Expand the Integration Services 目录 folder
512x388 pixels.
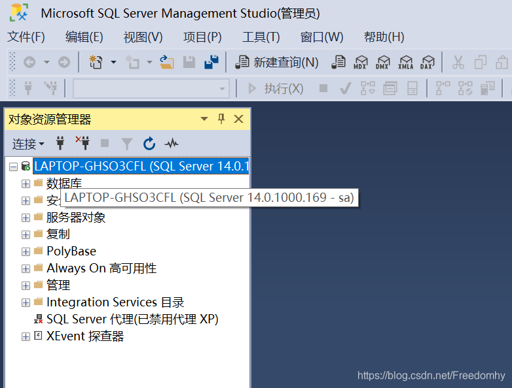26,302
